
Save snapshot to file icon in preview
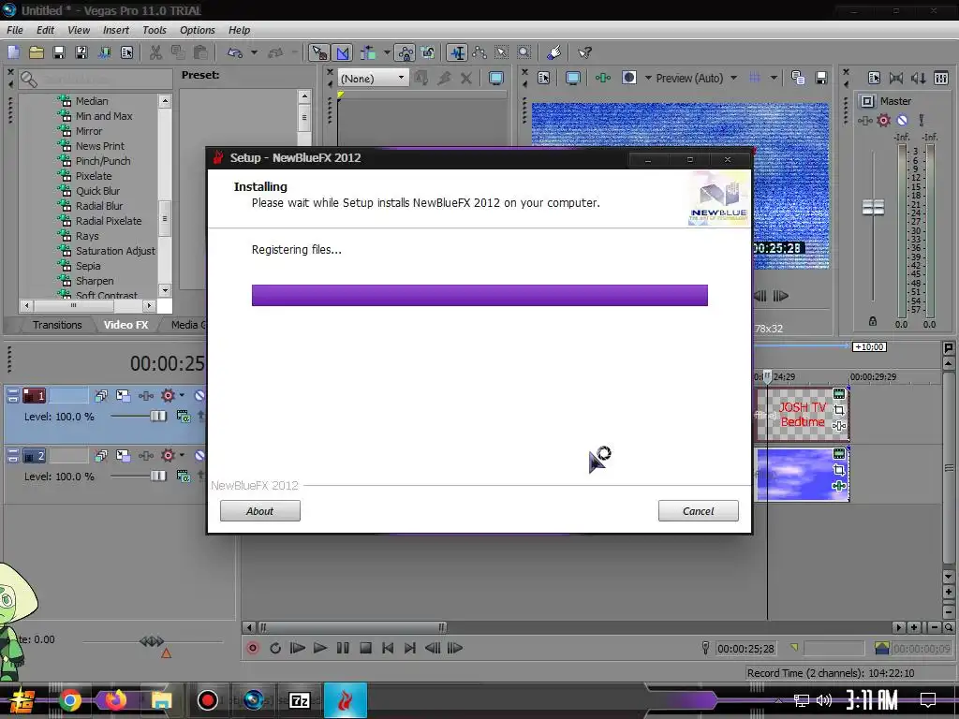click(820, 78)
